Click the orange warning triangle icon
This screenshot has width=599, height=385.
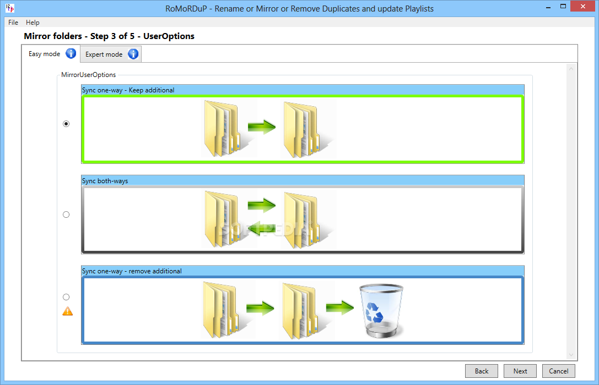(68, 311)
